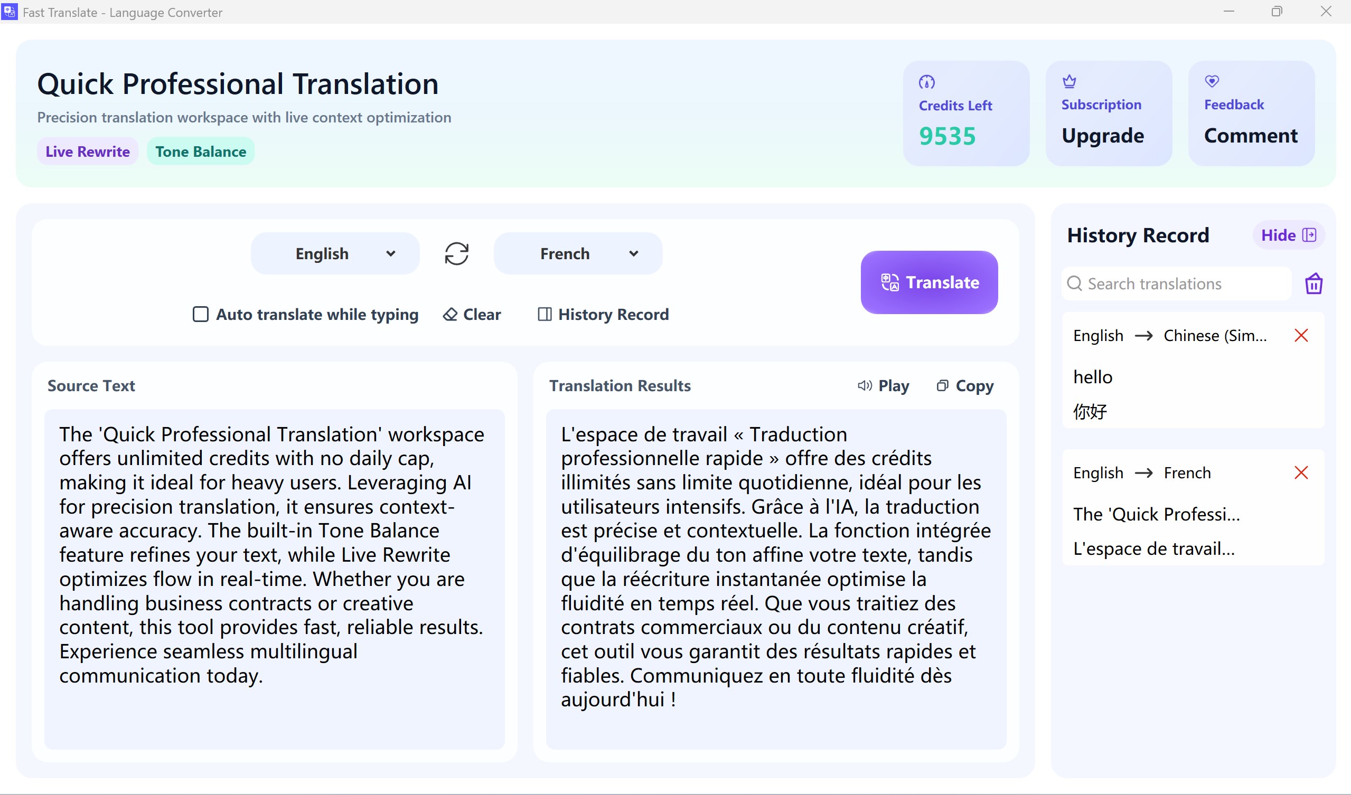The width and height of the screenshot is (1351, 795).
Task: Click the app icon in the title bar
Action: 10,11
